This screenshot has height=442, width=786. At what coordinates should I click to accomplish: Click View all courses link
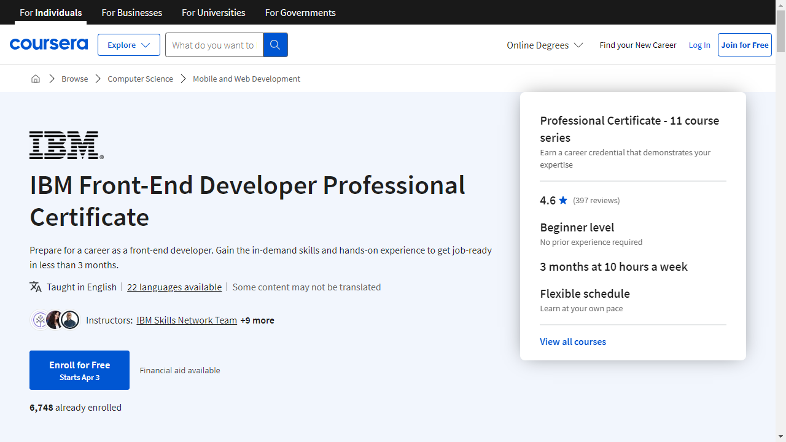(x=573, y=341)
